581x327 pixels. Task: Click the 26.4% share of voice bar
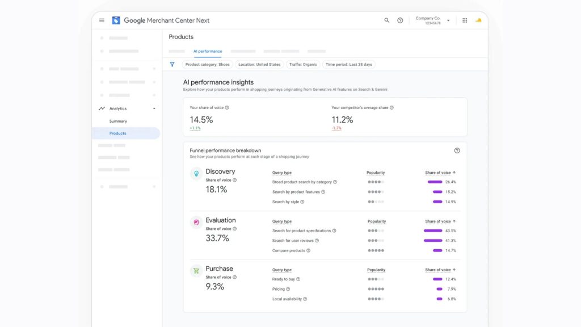(435, 182)
